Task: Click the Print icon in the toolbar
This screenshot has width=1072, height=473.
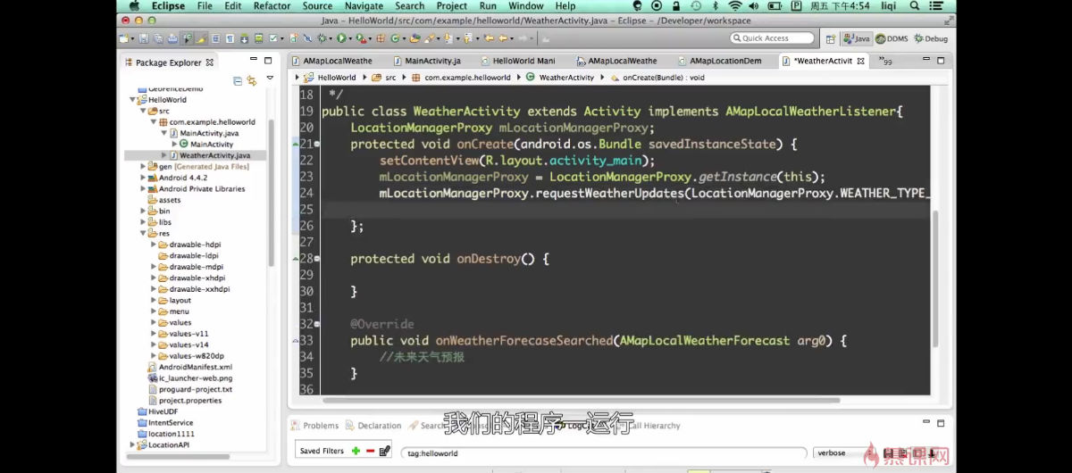Action: 172,38
